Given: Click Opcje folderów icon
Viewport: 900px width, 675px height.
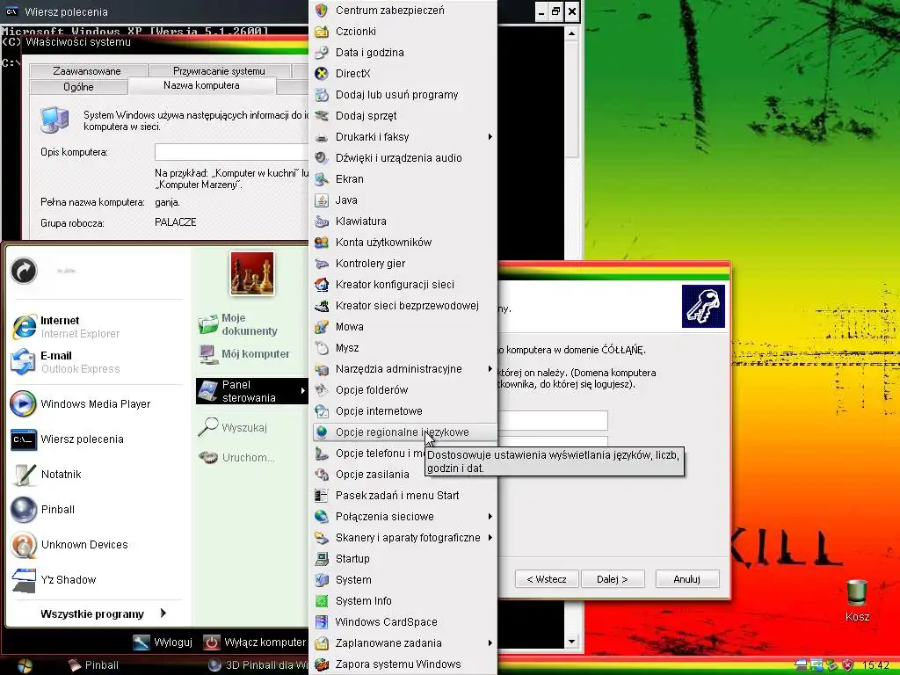Looking at the screenshot, I should click(322, 390).
